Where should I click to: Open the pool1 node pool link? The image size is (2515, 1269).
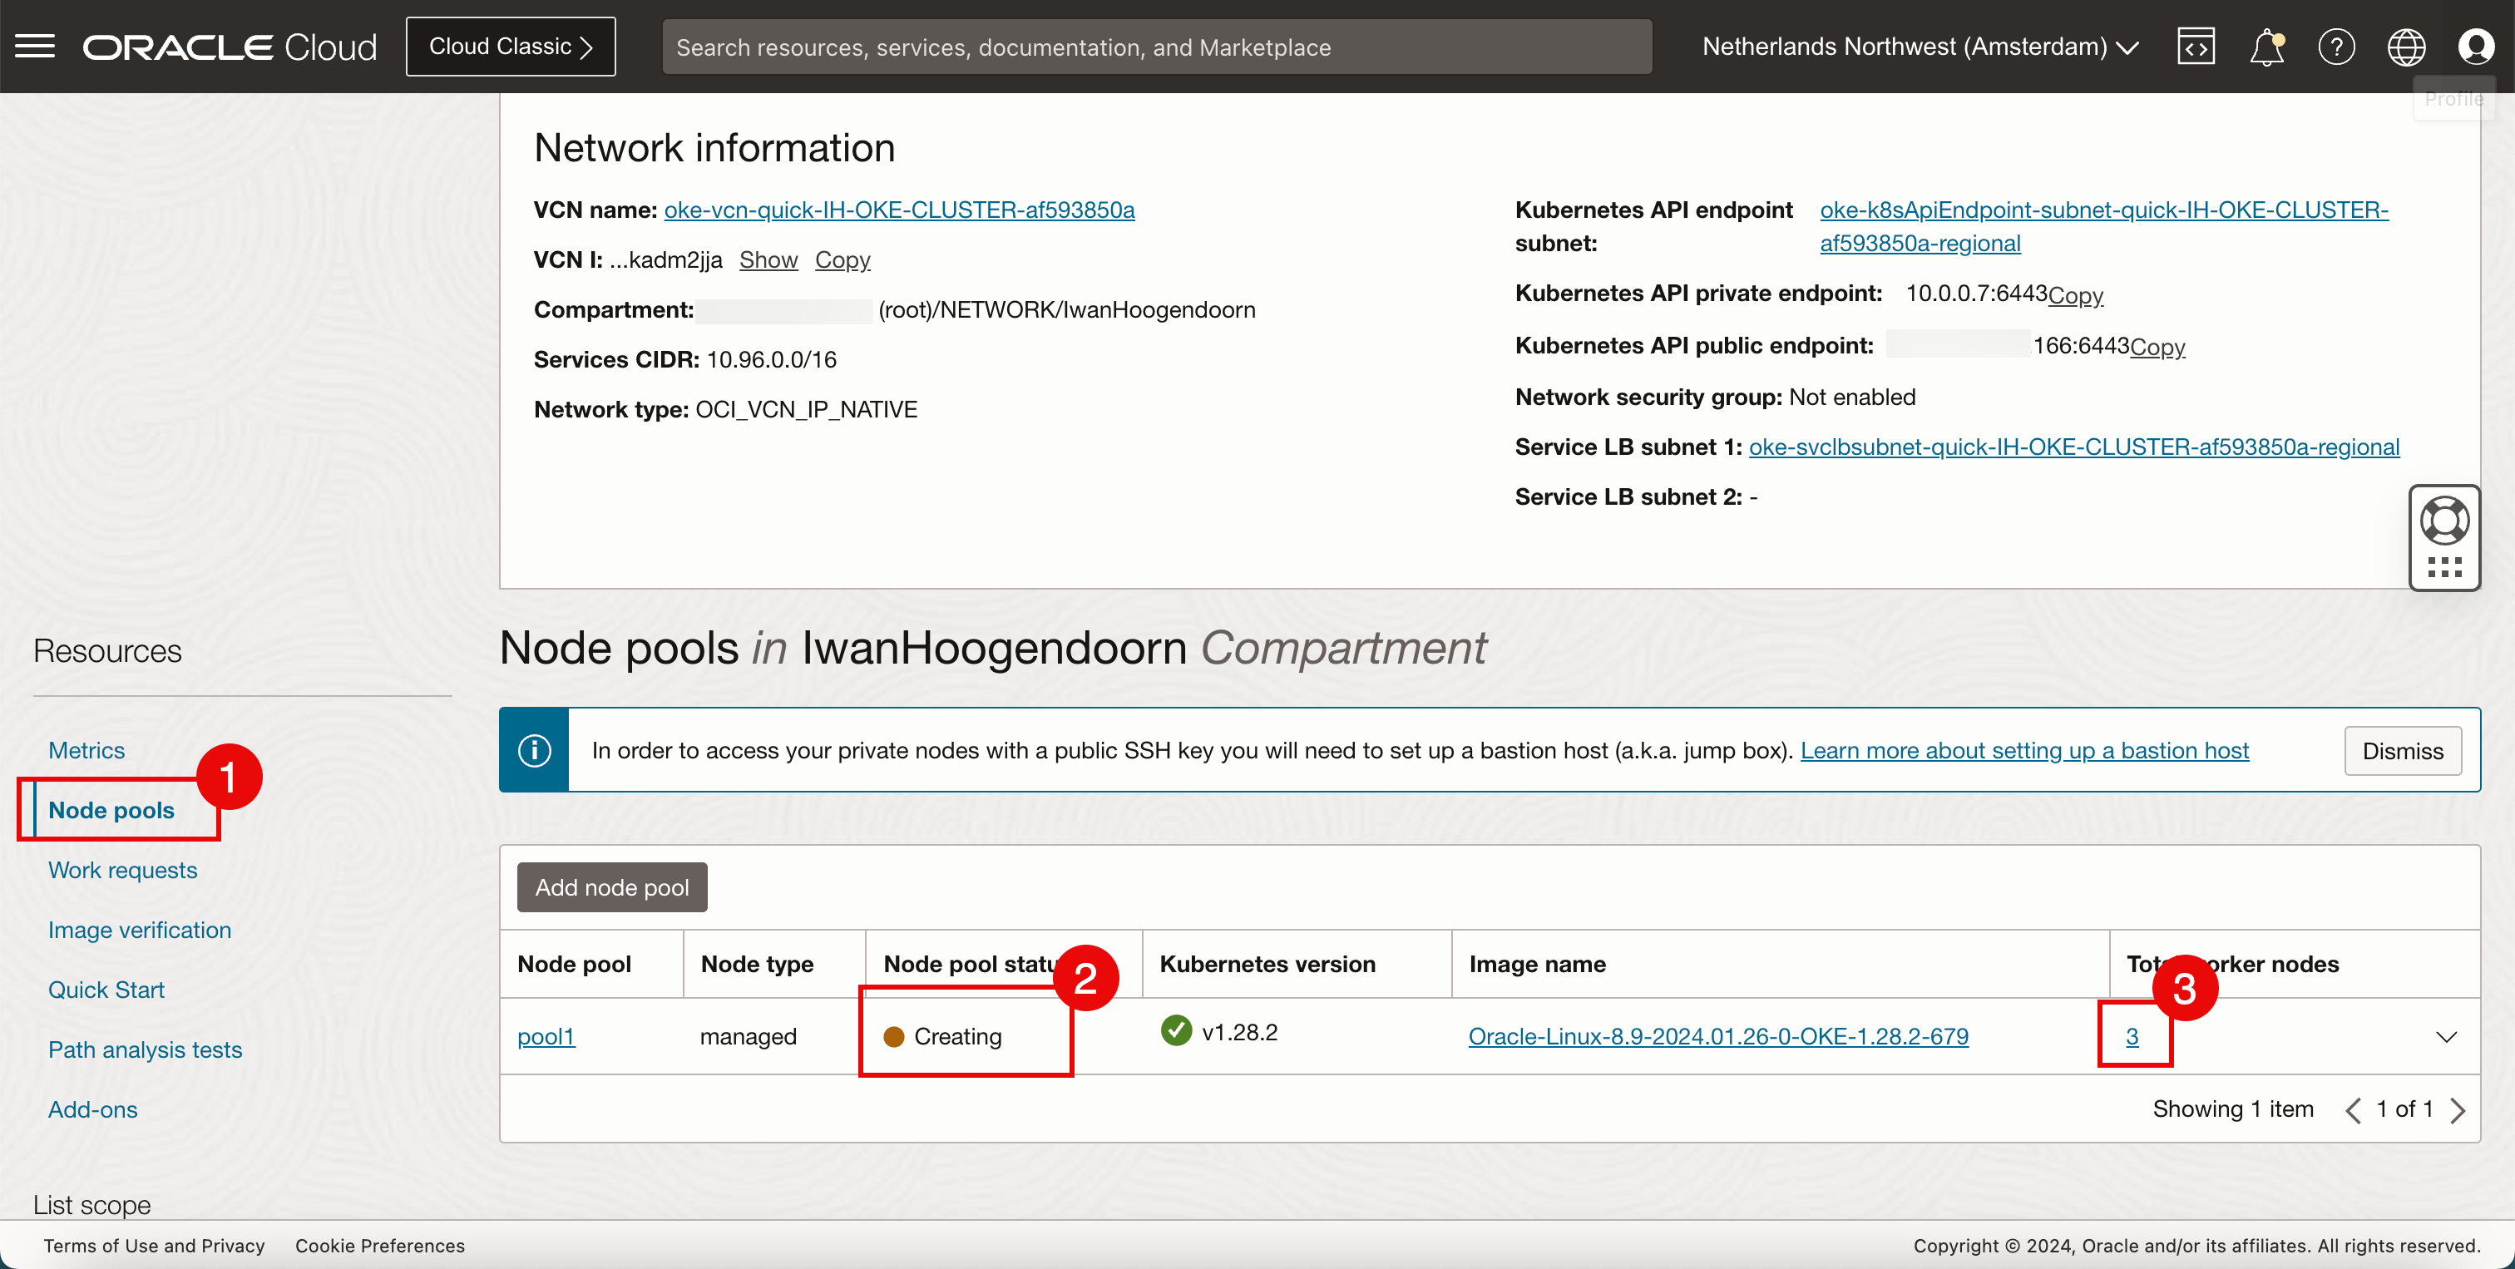(x=546, y=1035)
